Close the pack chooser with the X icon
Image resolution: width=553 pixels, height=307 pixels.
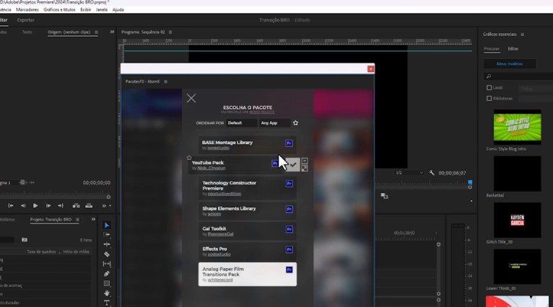(x=191, y=98)
